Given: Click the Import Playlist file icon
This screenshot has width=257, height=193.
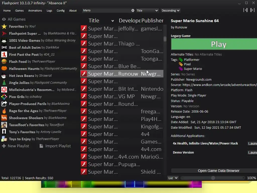Looking at the screenshot, I should (41, 146).
